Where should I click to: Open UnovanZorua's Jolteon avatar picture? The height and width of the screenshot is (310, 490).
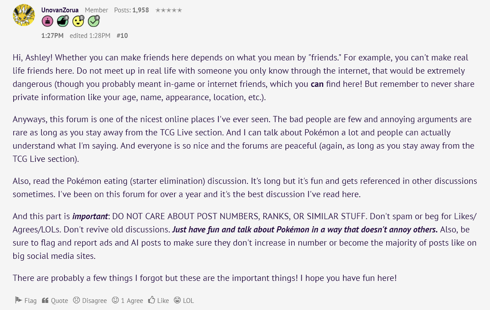(x=23, y=15)
